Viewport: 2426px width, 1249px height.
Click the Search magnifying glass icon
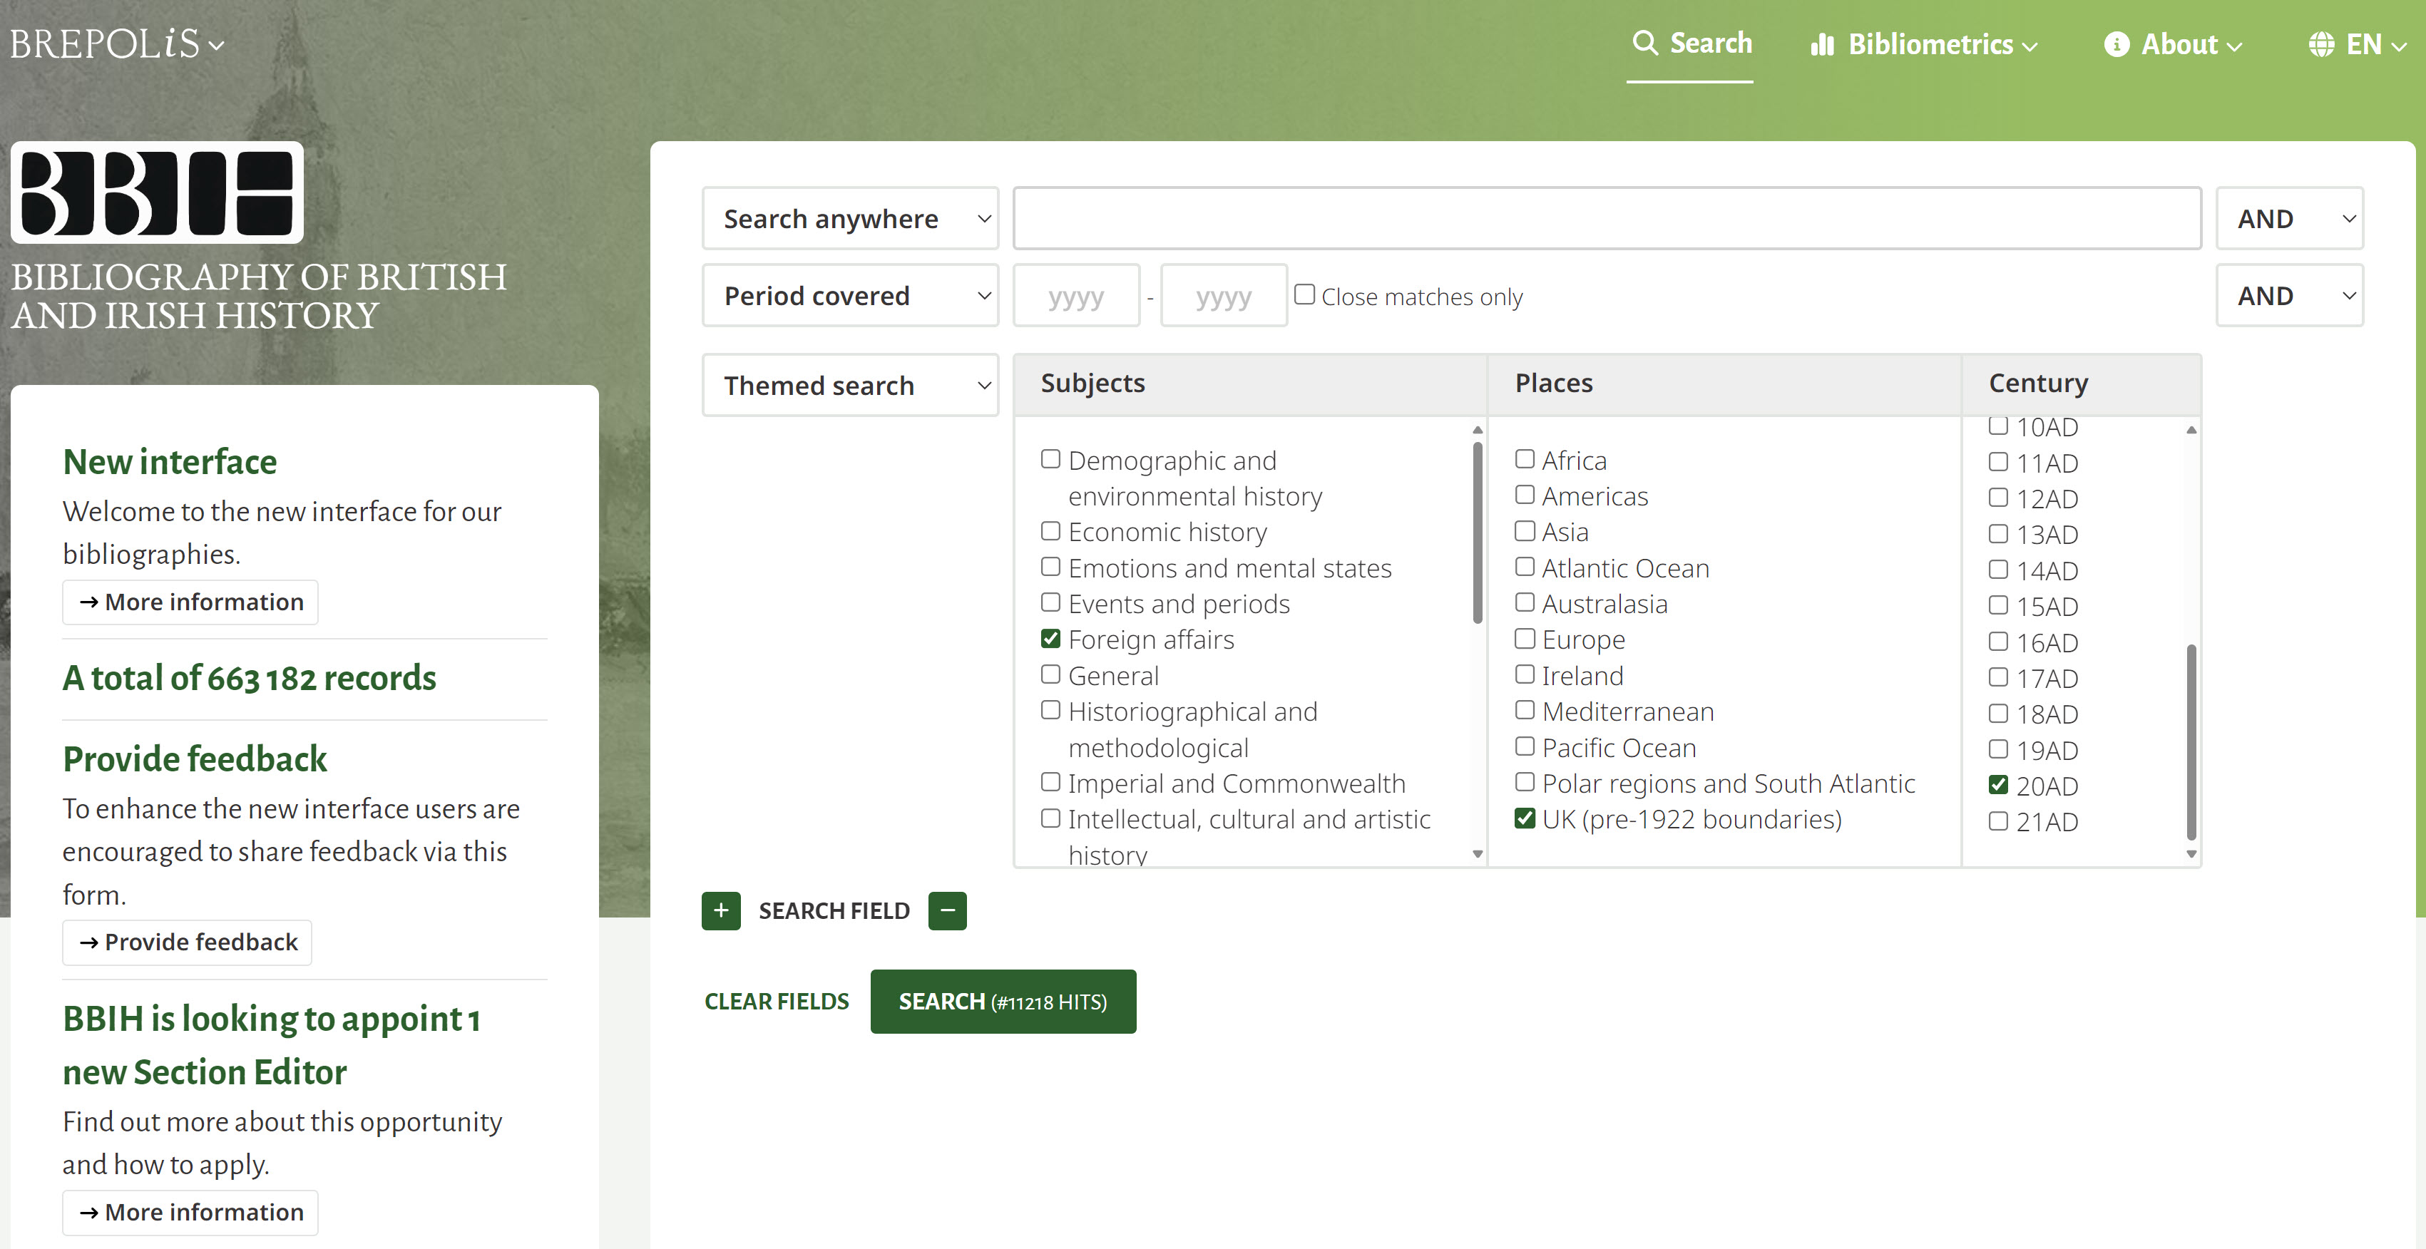click(x=1645, y=42)
